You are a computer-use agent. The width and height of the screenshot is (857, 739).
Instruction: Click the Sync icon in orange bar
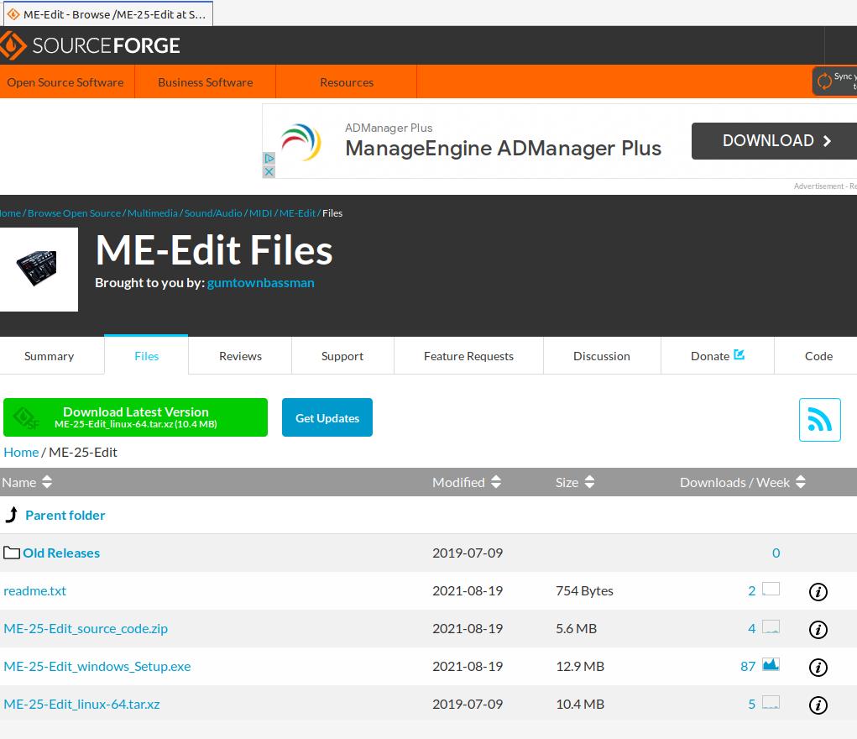824,81
